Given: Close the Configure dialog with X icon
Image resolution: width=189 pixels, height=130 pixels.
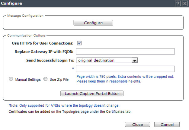Looking at the screenshot, I should (185, 3).
